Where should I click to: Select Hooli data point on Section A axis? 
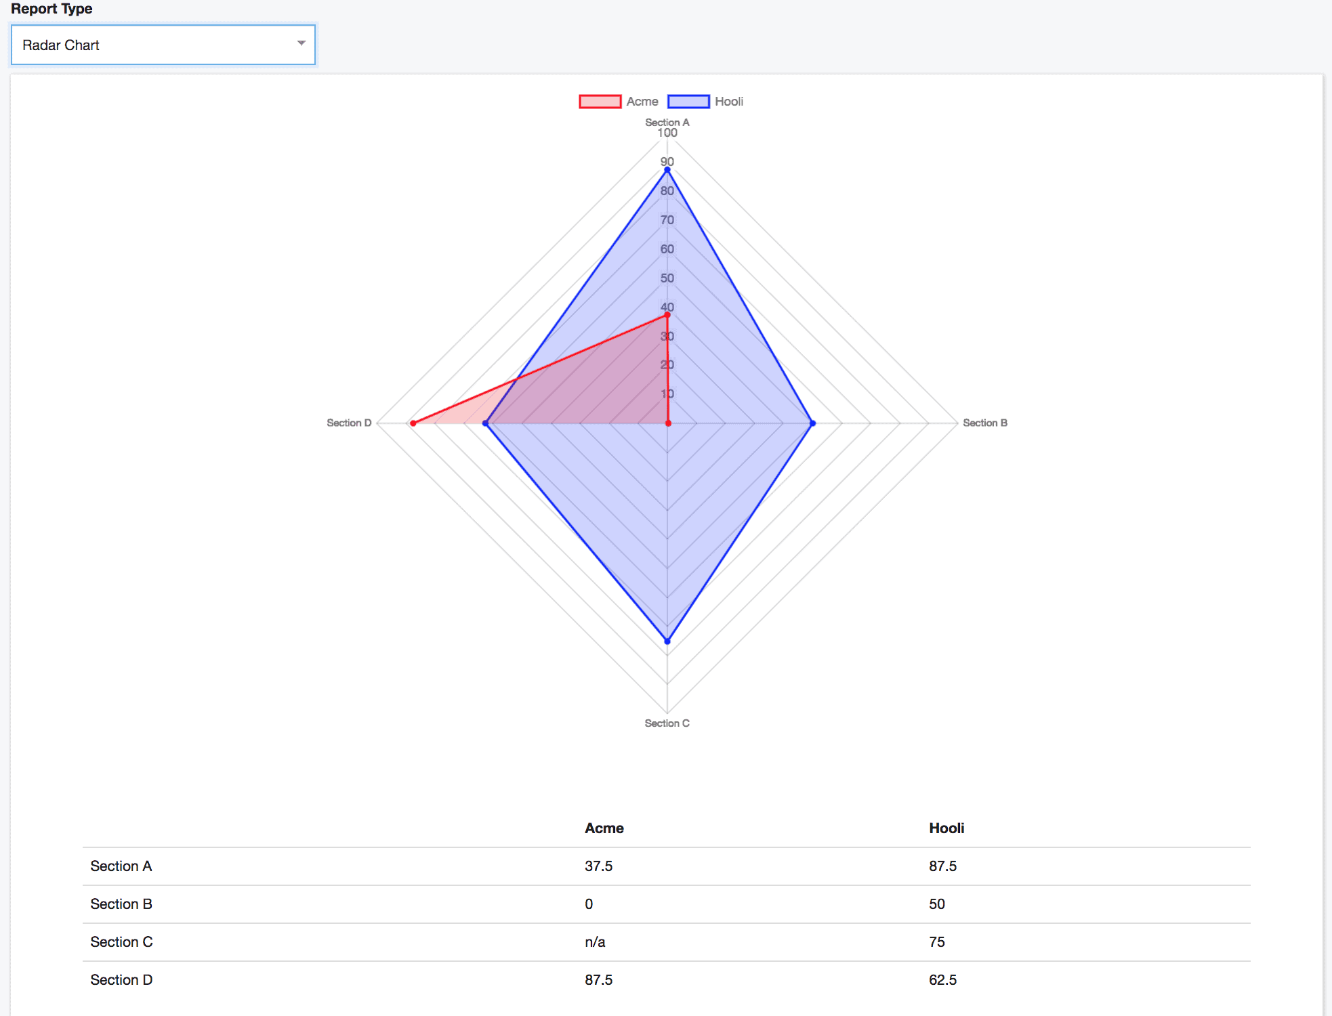click(x=667, y=170)
